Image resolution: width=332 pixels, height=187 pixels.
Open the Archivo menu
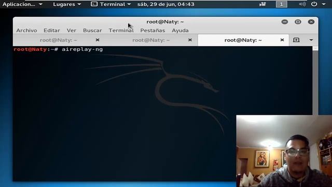[26, 31]
